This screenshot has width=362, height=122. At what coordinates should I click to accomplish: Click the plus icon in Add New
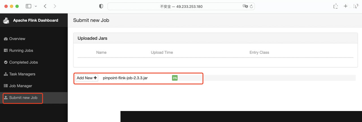pyautogui.click(x=95, y=78)
